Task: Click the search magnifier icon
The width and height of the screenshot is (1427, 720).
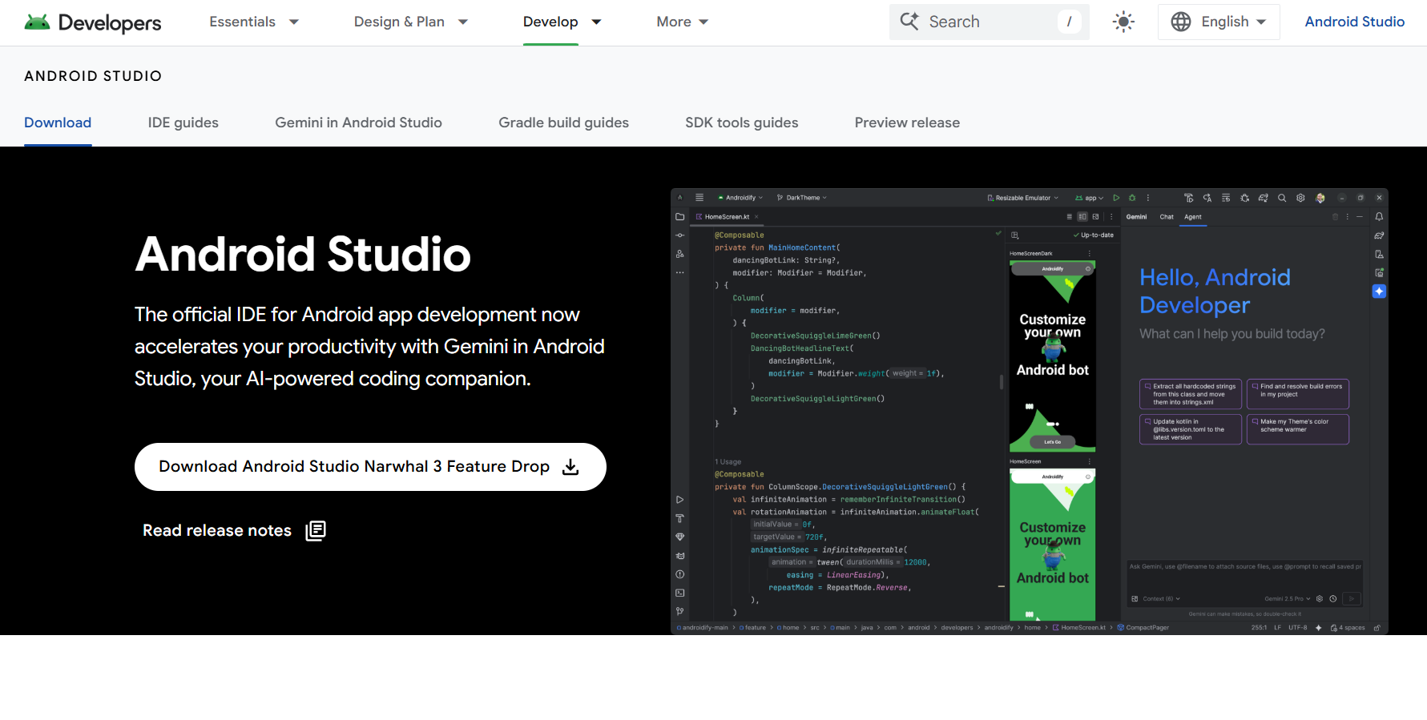Action: (x=909, y=22)
